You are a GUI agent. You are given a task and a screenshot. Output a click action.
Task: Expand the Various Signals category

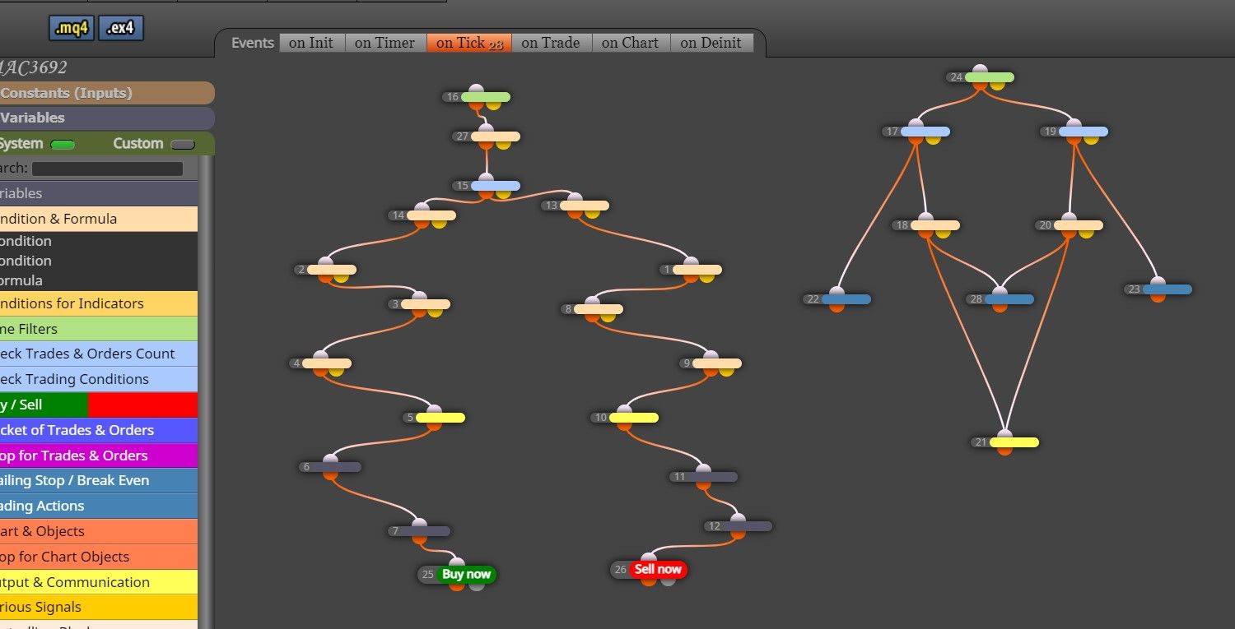point(99,607)
